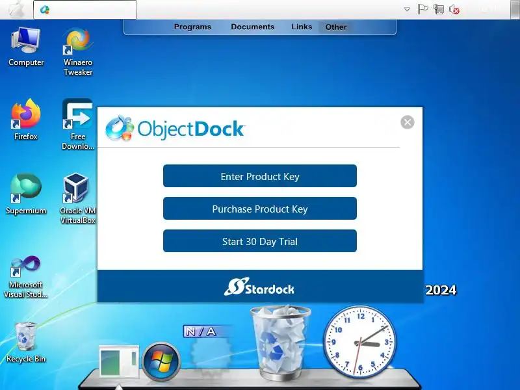520x390 pixels.
Task: Launch the Microsoft Visual Studio shortcut
Action: coord(26,276)
